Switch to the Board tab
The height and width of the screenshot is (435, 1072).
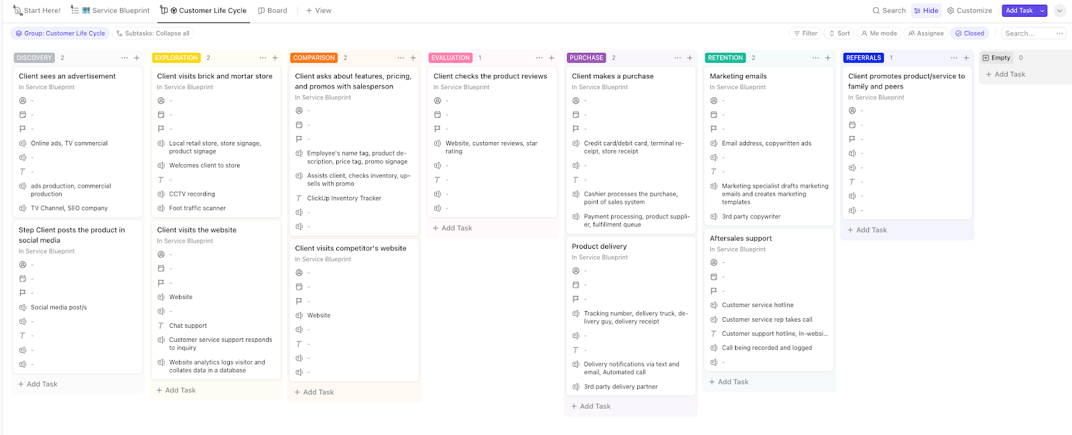[x=273, y=11]
